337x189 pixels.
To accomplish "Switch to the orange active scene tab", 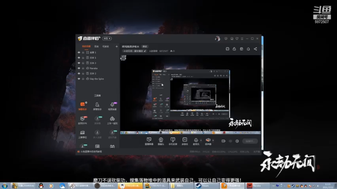I will coord(86,47).
